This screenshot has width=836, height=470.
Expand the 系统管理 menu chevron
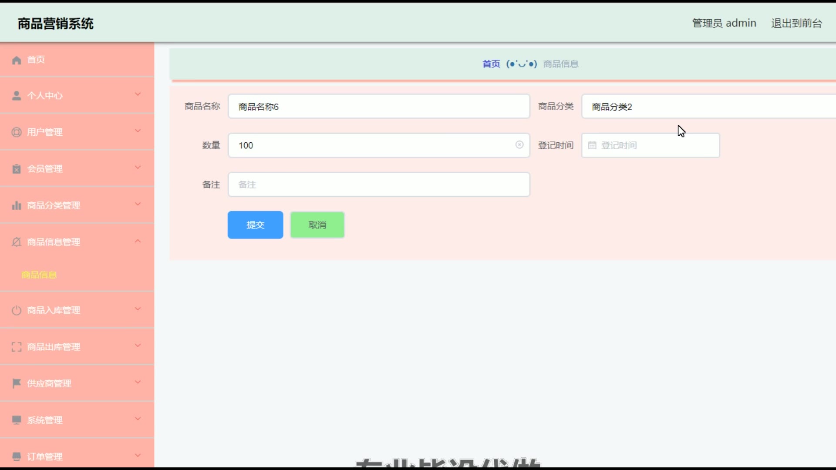pos(138,419)
